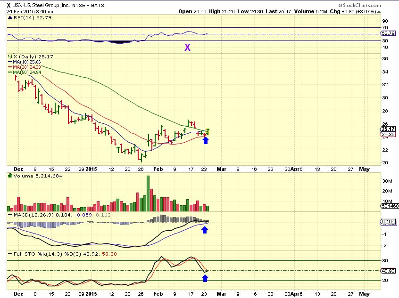The height and width of the screenshot is (298, 399).
Task: Click the black line marker before Full STO
Action: pos(10,254)
